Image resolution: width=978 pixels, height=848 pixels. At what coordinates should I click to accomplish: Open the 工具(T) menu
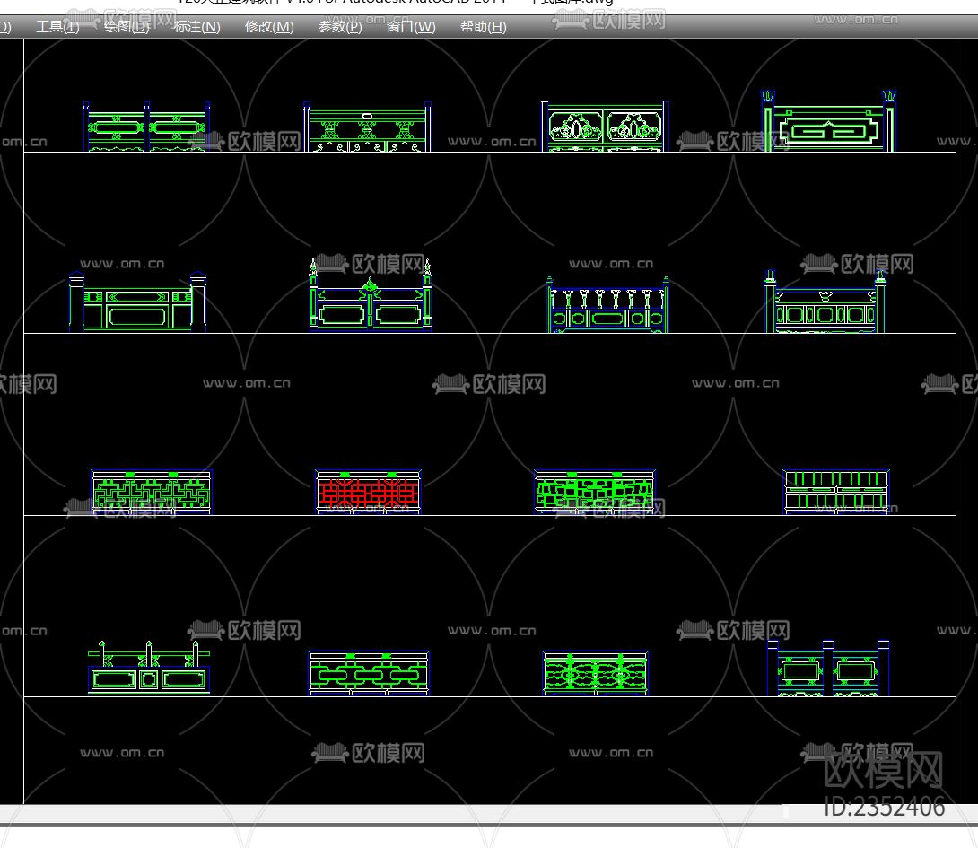(x=57, y=27)
